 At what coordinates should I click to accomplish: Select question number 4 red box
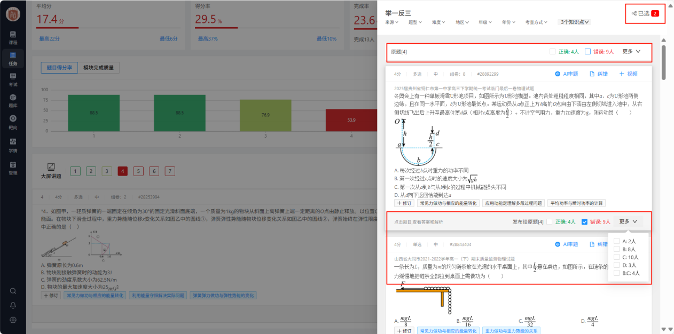tap(123, 171)
